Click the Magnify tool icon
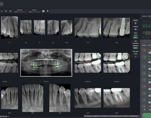The image size is (151, 118). (x=135, y=23)
